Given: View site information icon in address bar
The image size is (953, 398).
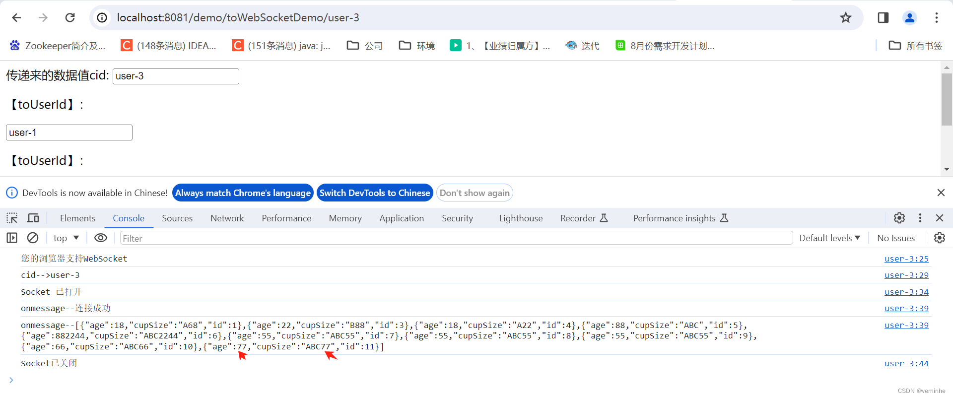Looking at the screenshot, I should [102, 18].
